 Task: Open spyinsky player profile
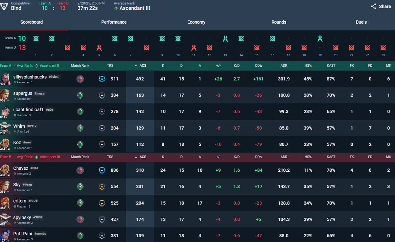22,217
